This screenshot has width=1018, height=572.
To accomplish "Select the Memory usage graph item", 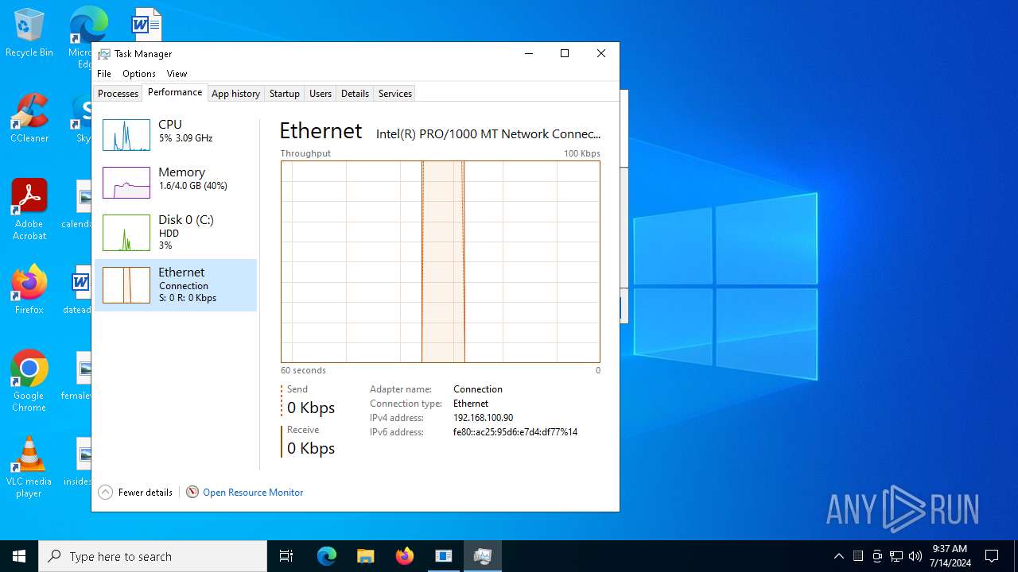I will 176,182.
